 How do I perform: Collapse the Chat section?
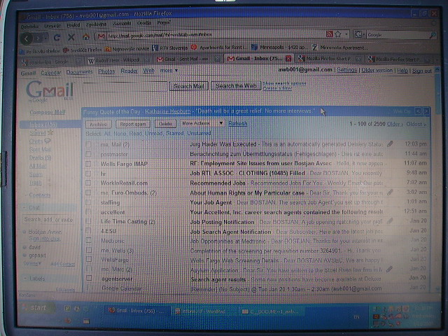(x=25, y=208)
